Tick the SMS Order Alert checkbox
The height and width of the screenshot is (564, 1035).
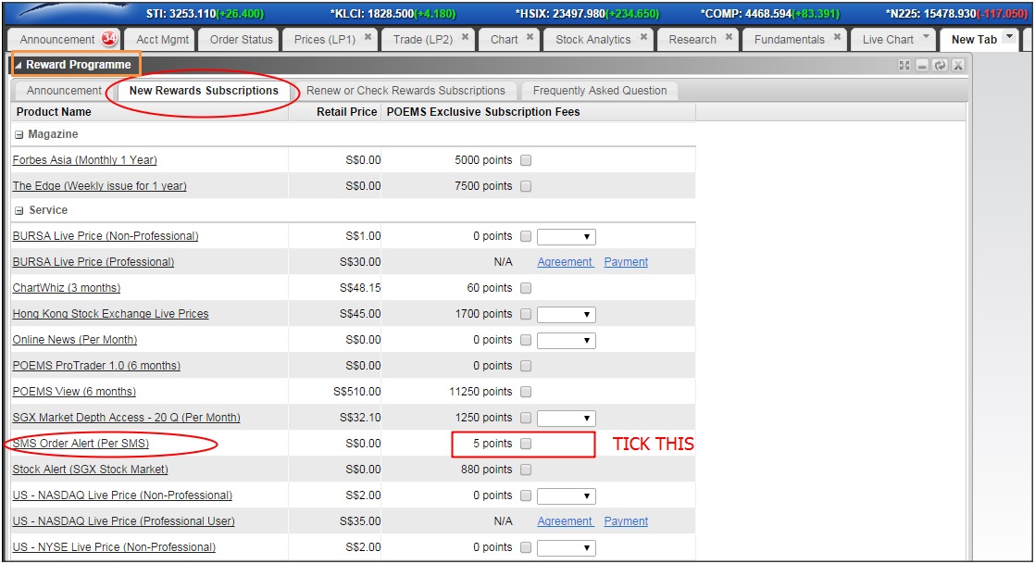tap(526, 444)
